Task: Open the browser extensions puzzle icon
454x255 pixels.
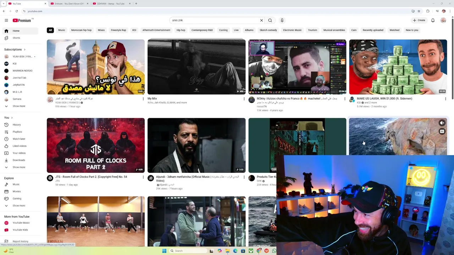Action: [x=428, y=11]
